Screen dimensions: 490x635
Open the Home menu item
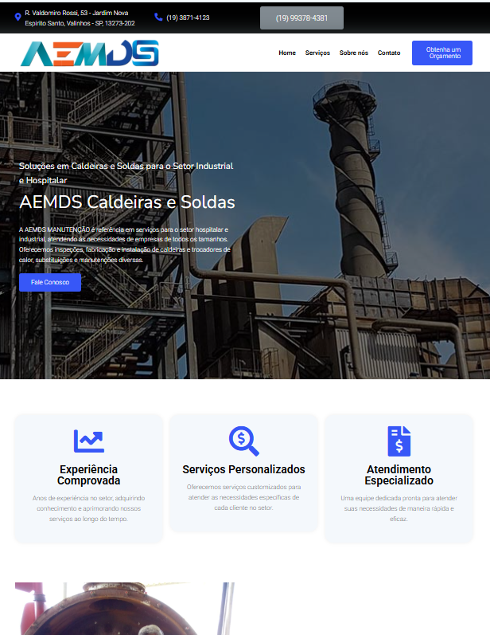point(287,53)
